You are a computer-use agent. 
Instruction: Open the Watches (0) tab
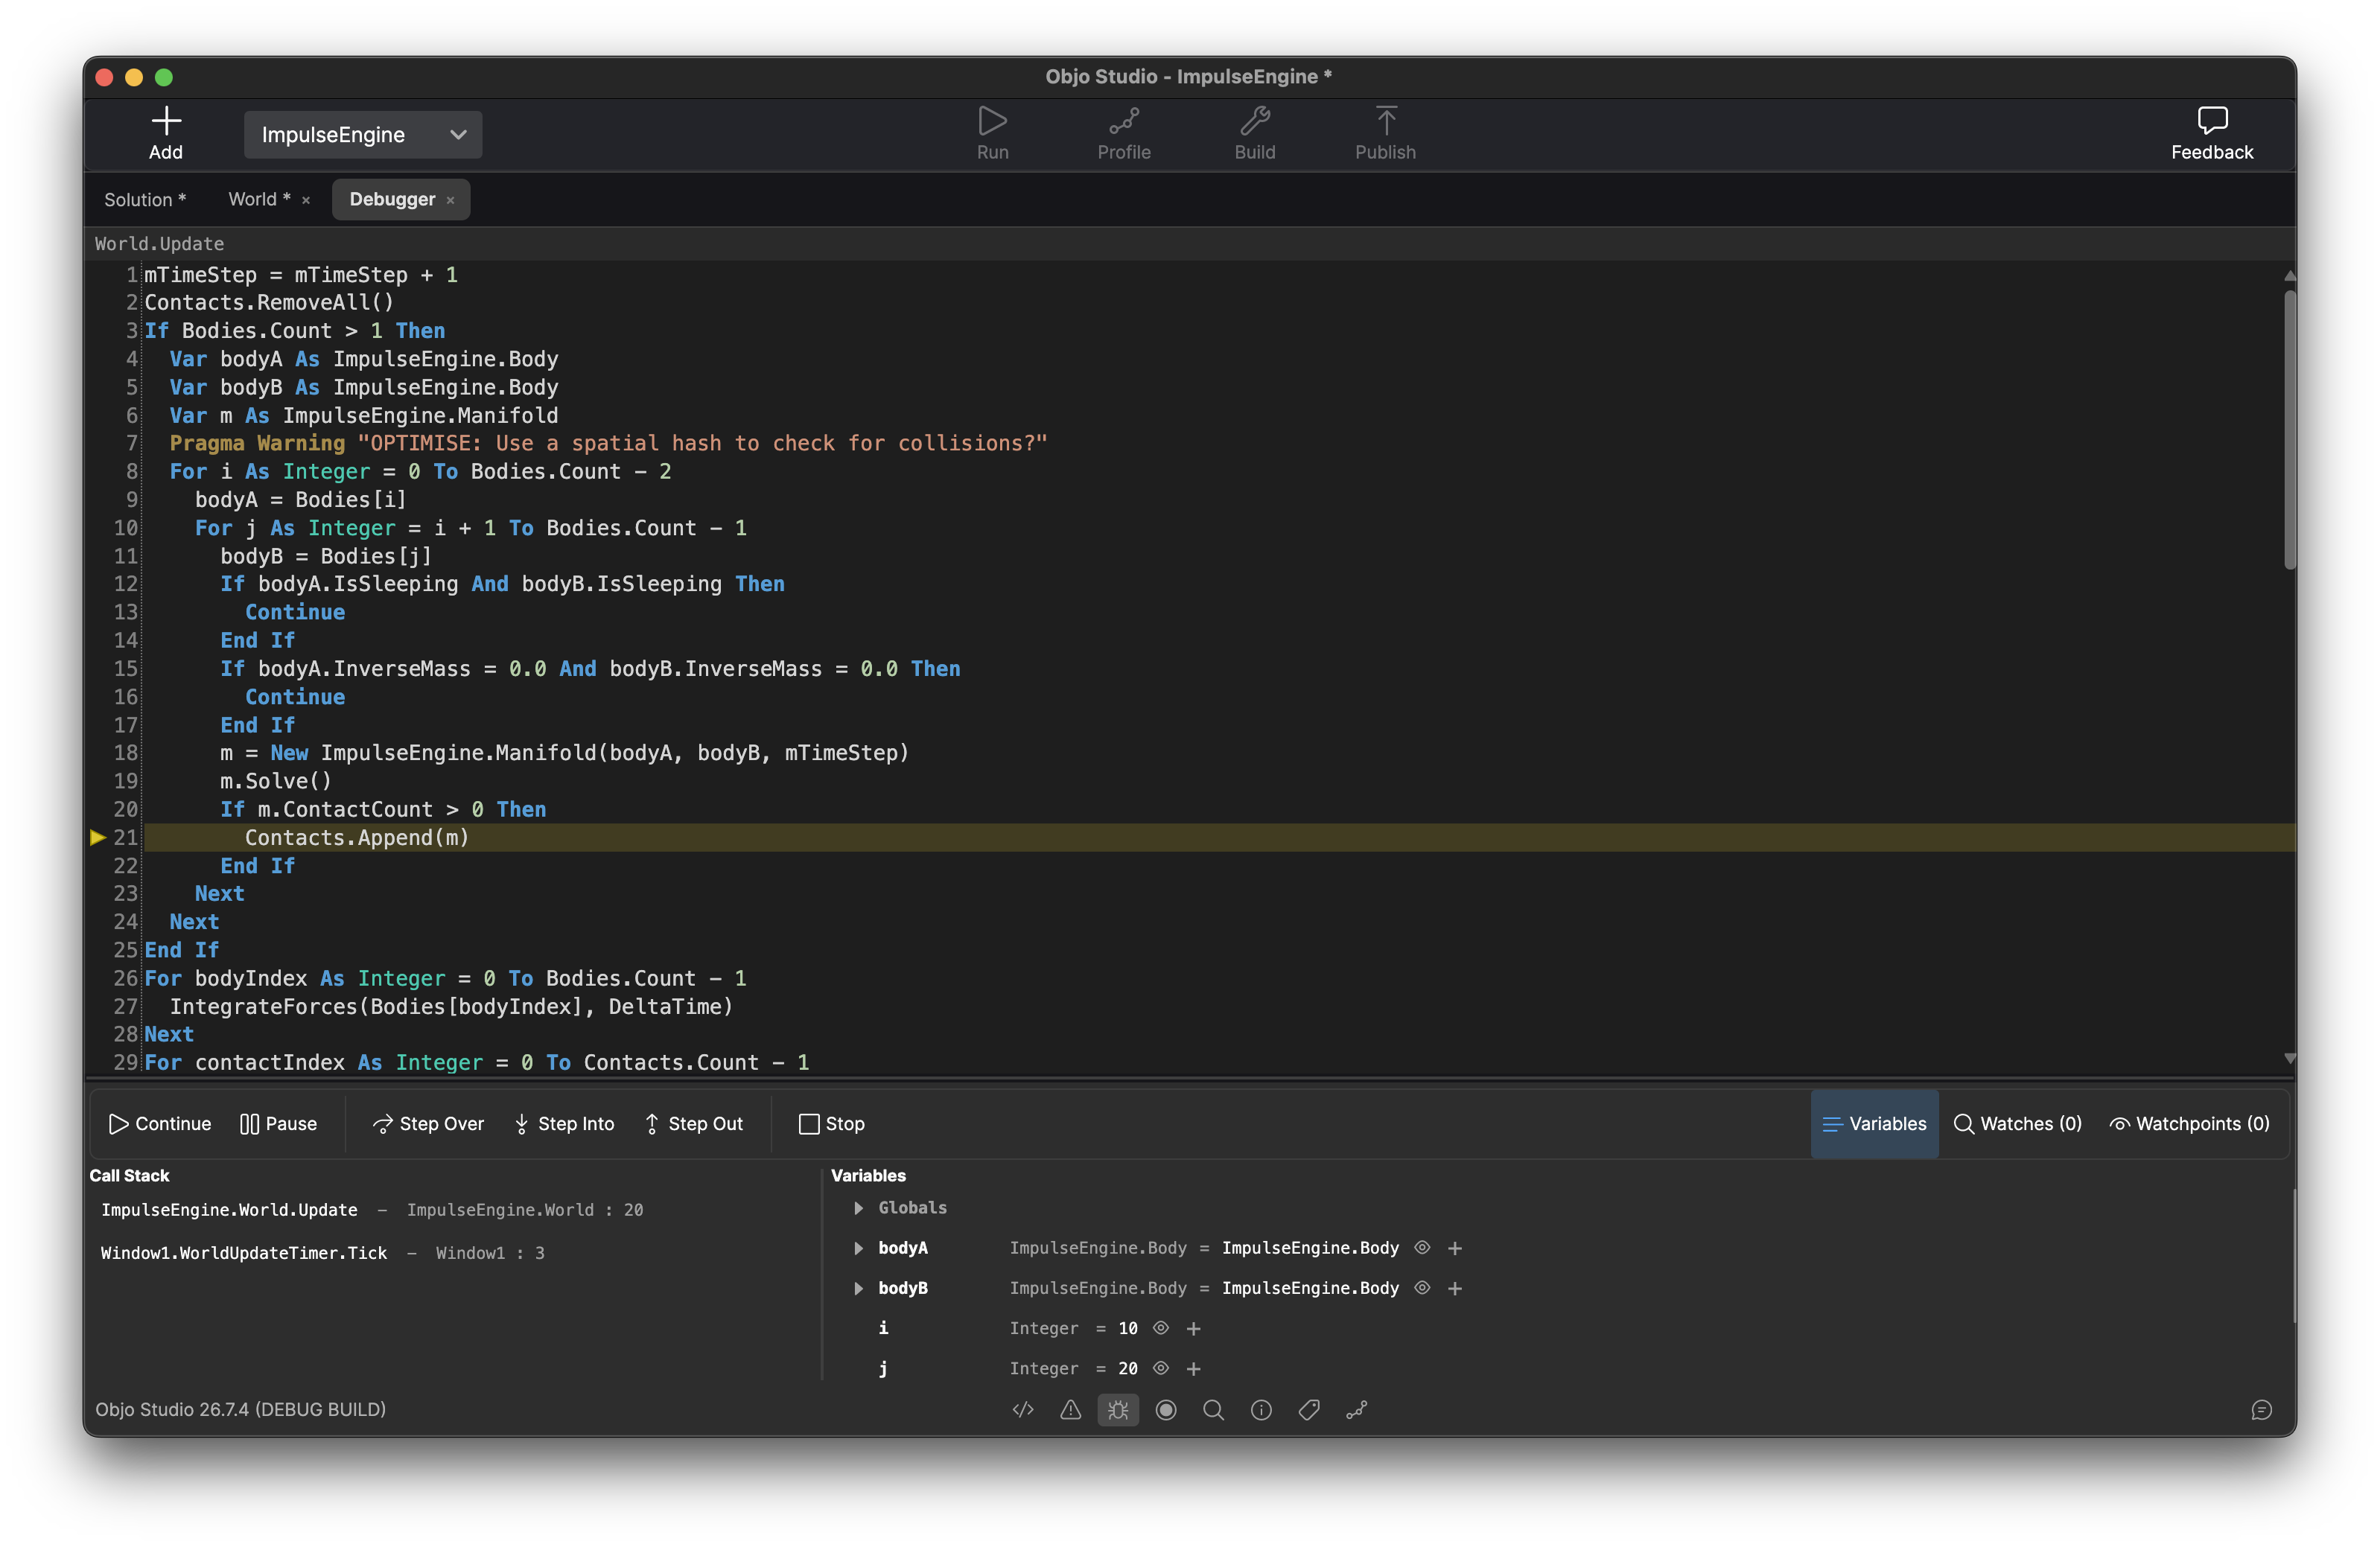[2018, 1124]
